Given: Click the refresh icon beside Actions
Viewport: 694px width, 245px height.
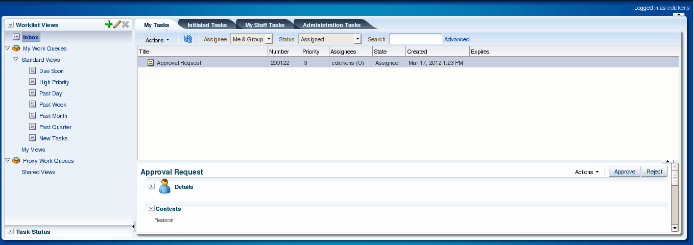Looking at the screenshot, I should coord(187,39).
